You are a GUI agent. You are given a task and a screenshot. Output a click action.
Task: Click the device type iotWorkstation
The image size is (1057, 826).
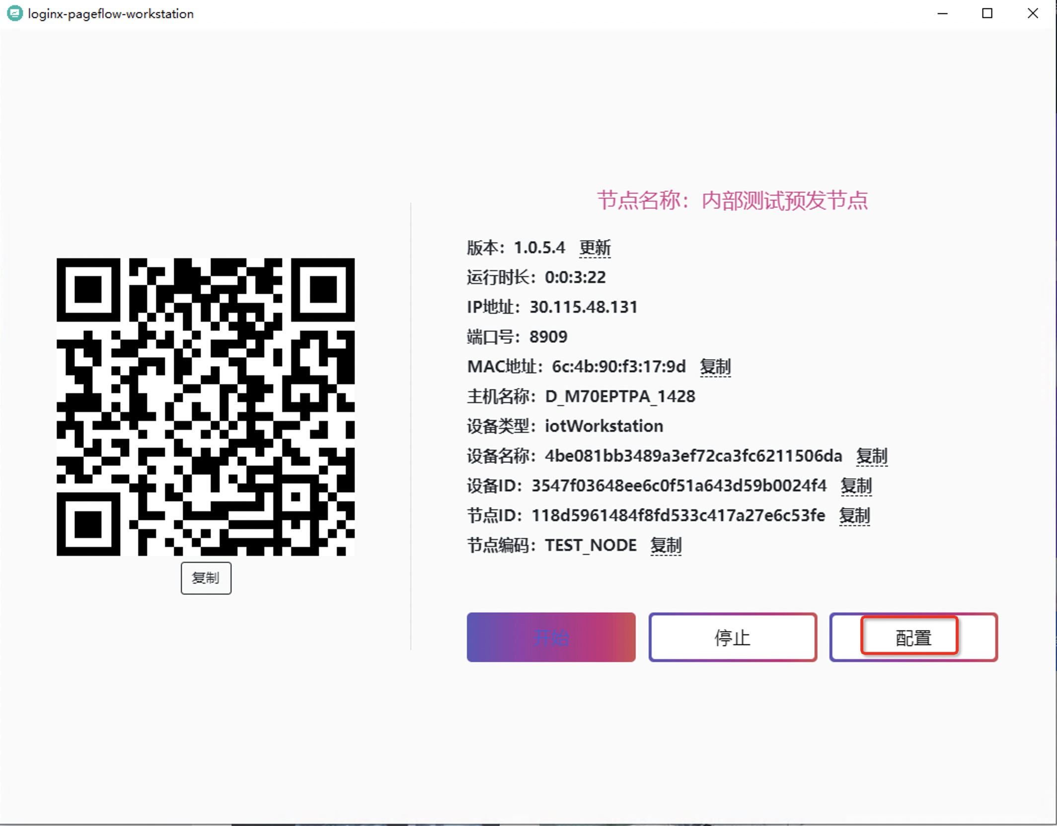pos(604,426)
